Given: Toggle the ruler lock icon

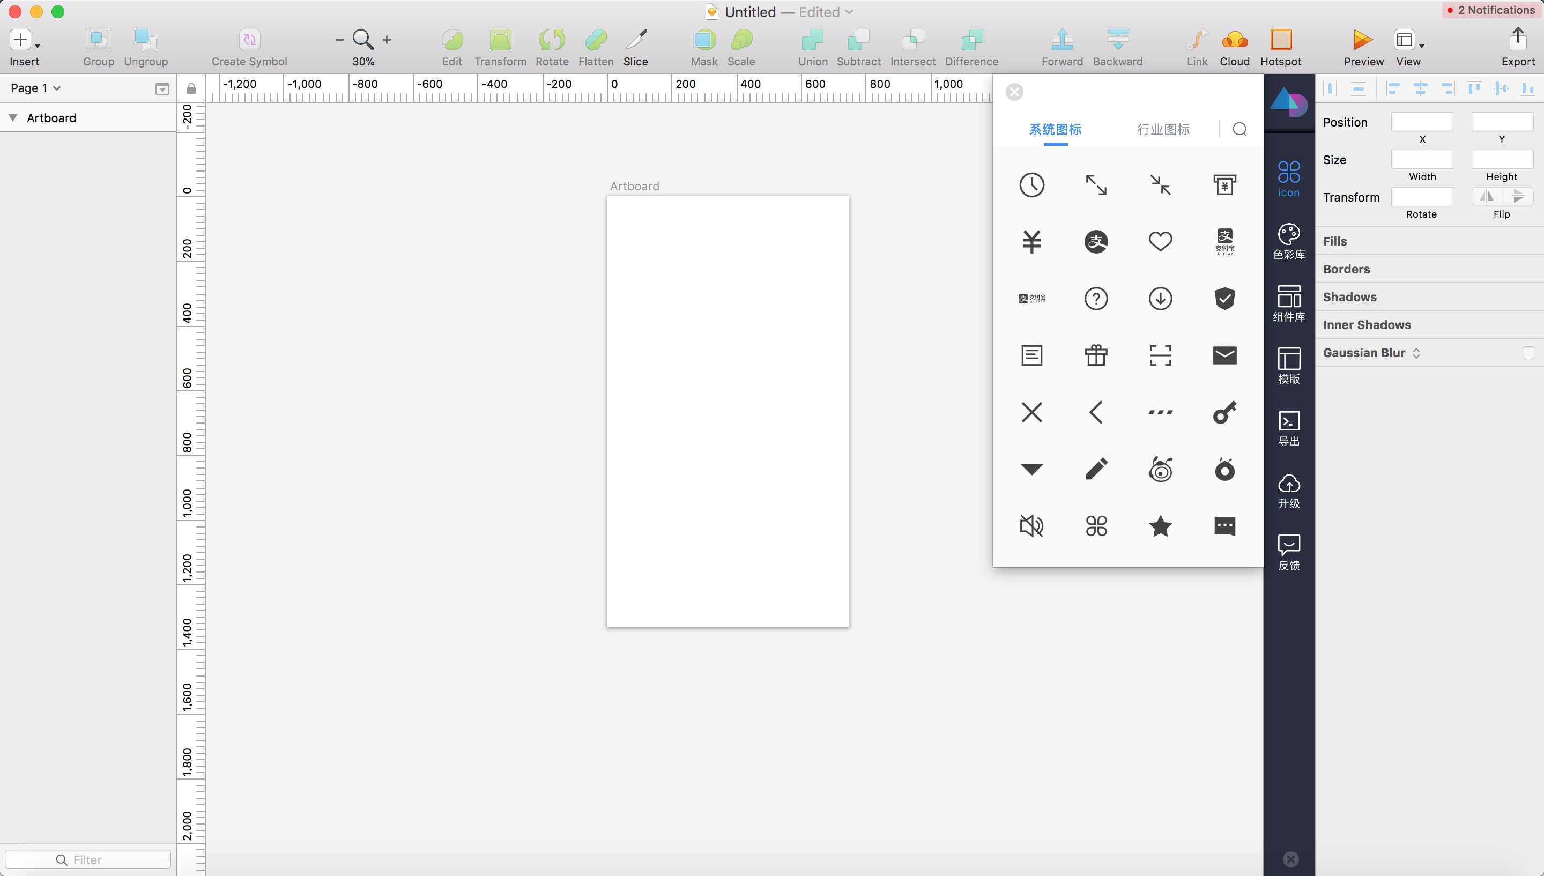Looking at the screenshot, I should click(x=191, y=88).
